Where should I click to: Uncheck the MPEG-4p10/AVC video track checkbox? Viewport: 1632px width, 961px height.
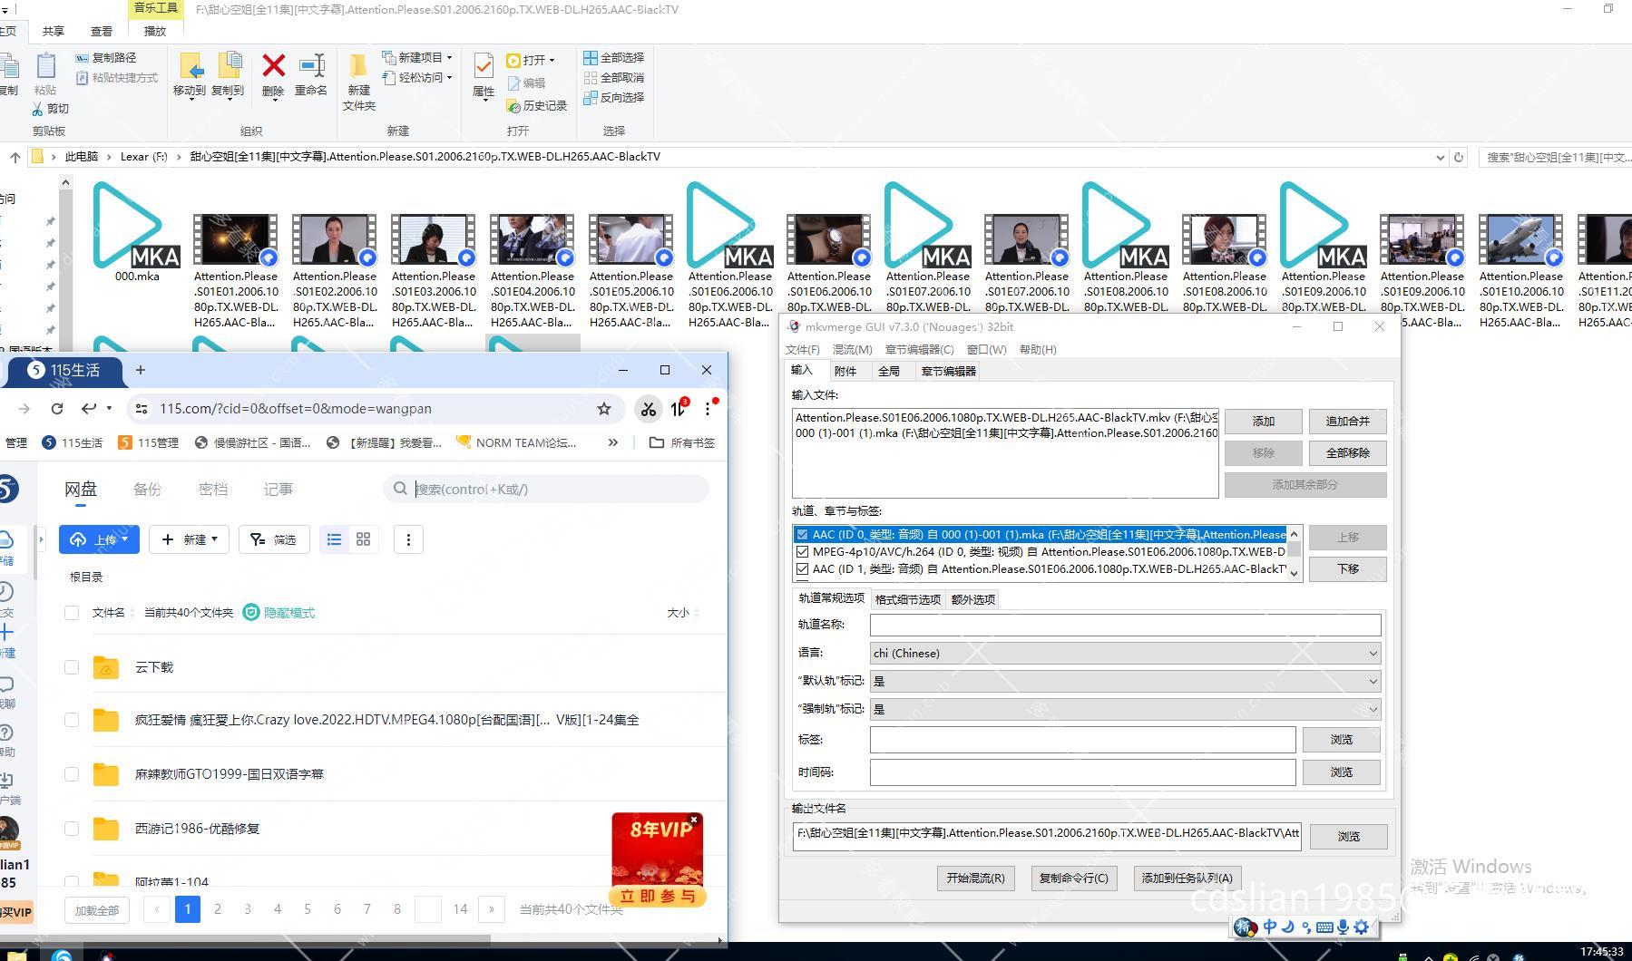click(x=802, y=551)
